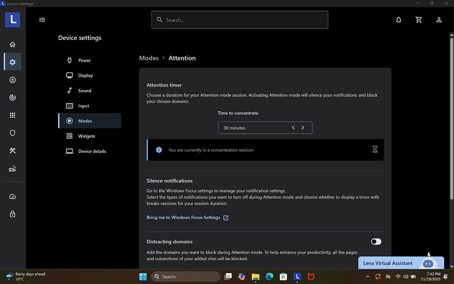Image resolution: width=454 pixels, height=284 pixels.
Task: Go back to Modes breadcrumb
Action: click(x=149, y=58)
